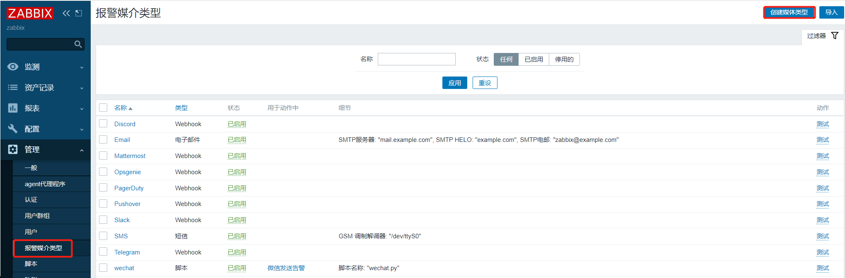Expand the 监测 menu chevron

click(x=82, y=67)
